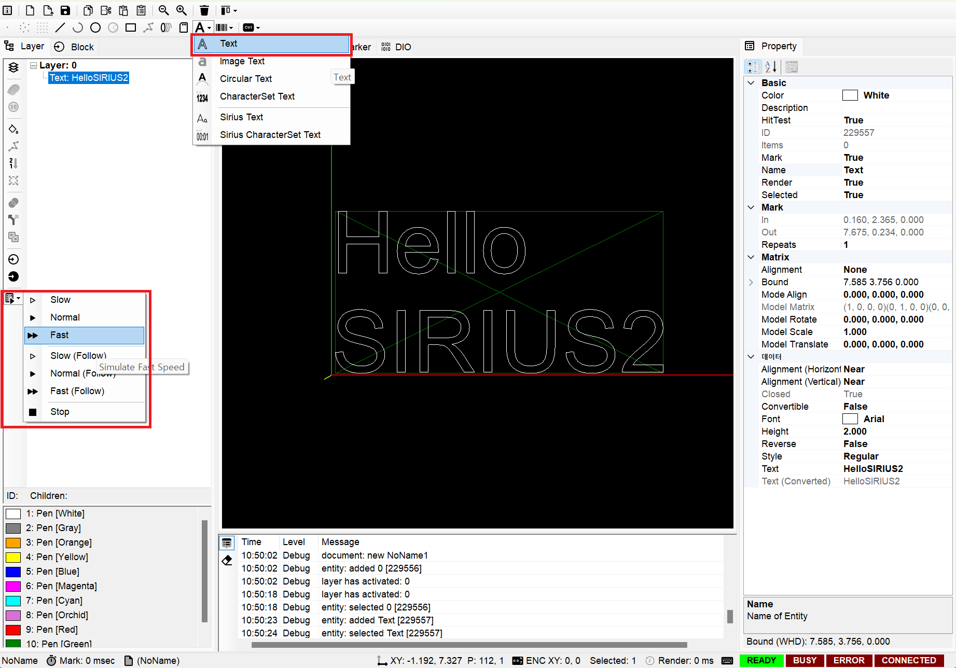Viewport: 956px width, 668px height.
Task: Open a file with the Open icon
Action: pos(48,10)
